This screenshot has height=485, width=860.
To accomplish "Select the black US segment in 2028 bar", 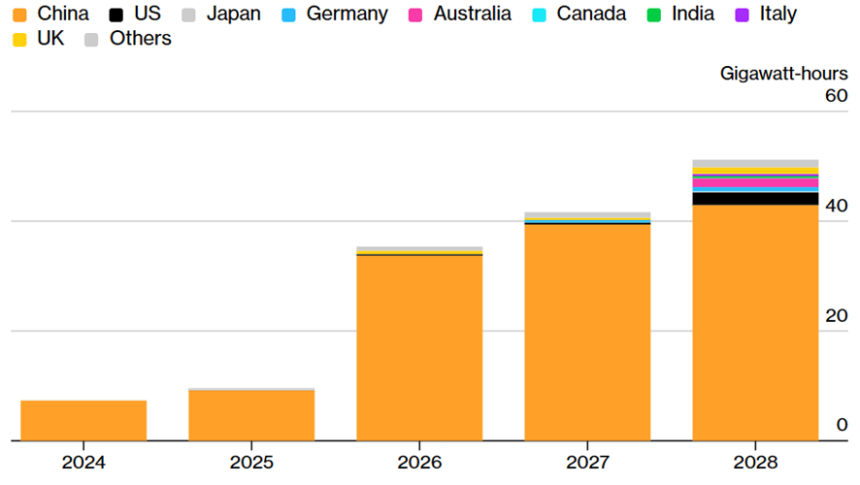I will 755,199.
